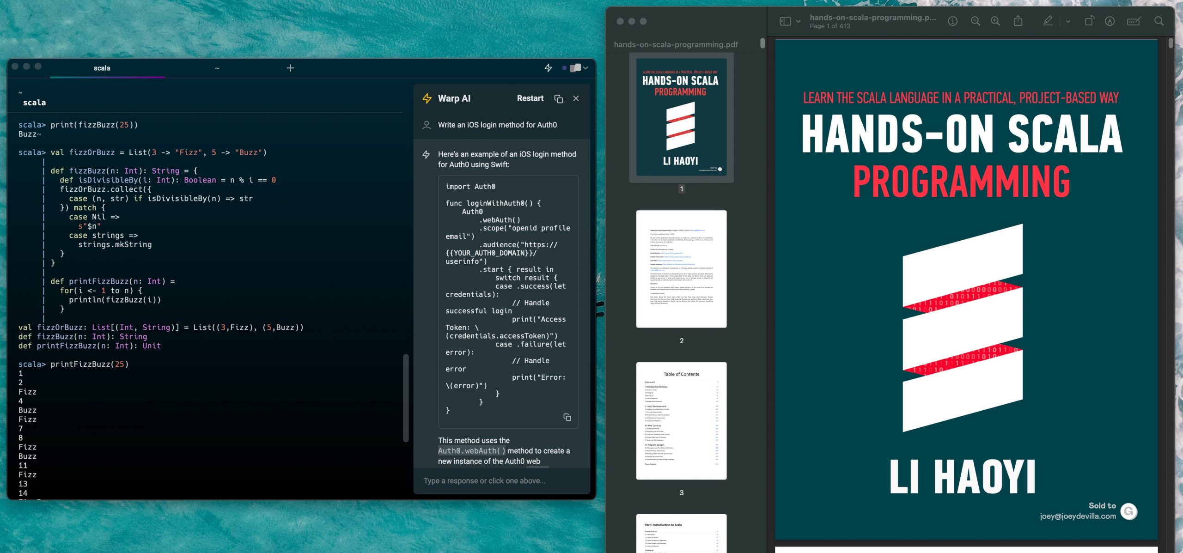
Task: Open search in the Preview toolbar
Action: (1159, 21)
